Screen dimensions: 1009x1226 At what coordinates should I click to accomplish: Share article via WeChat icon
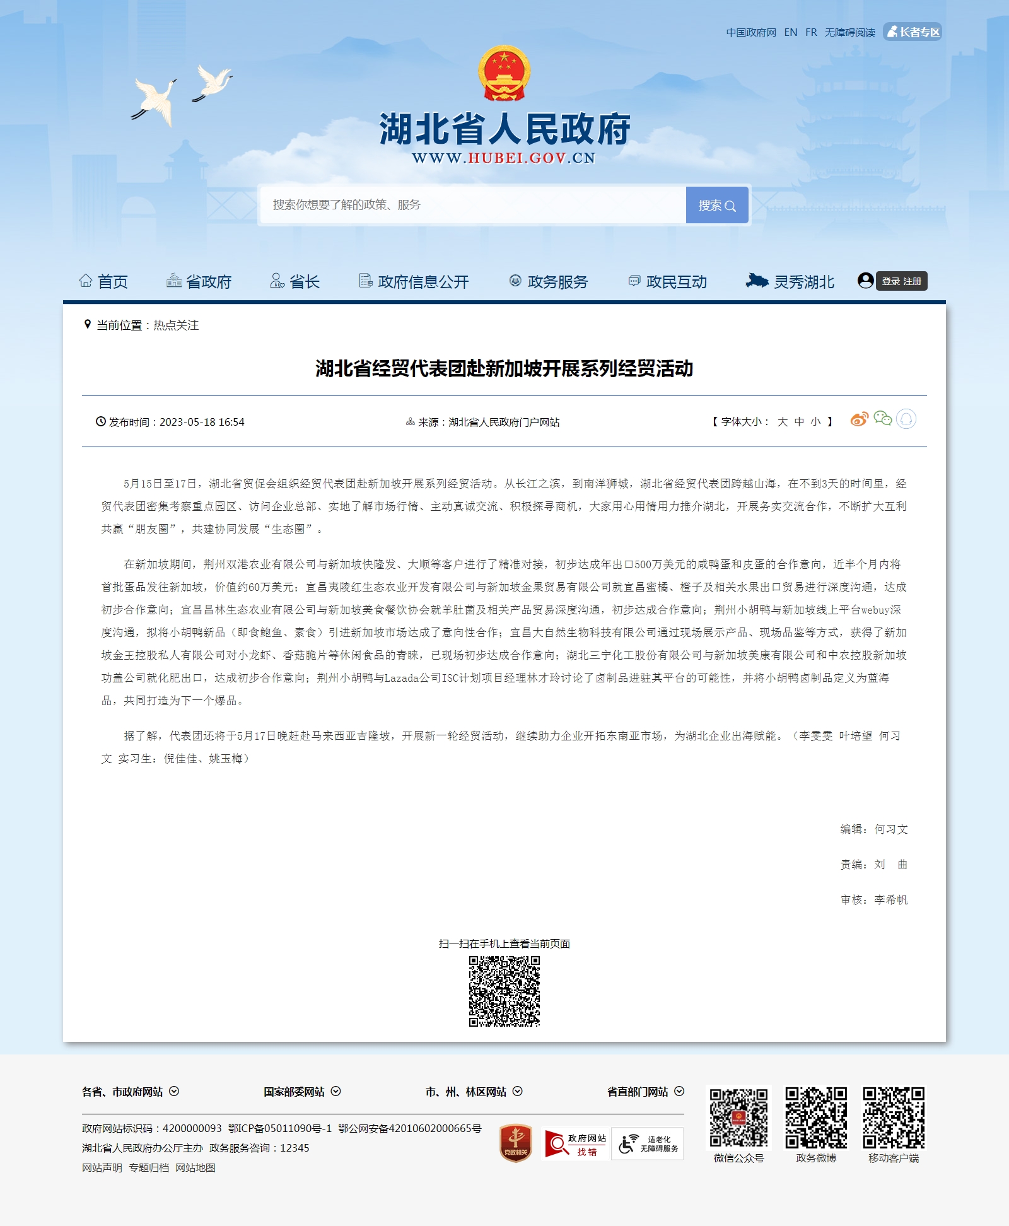882,419
